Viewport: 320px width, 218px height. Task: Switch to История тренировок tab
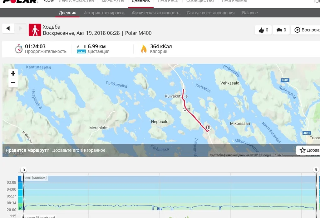(x=104, y=13)
